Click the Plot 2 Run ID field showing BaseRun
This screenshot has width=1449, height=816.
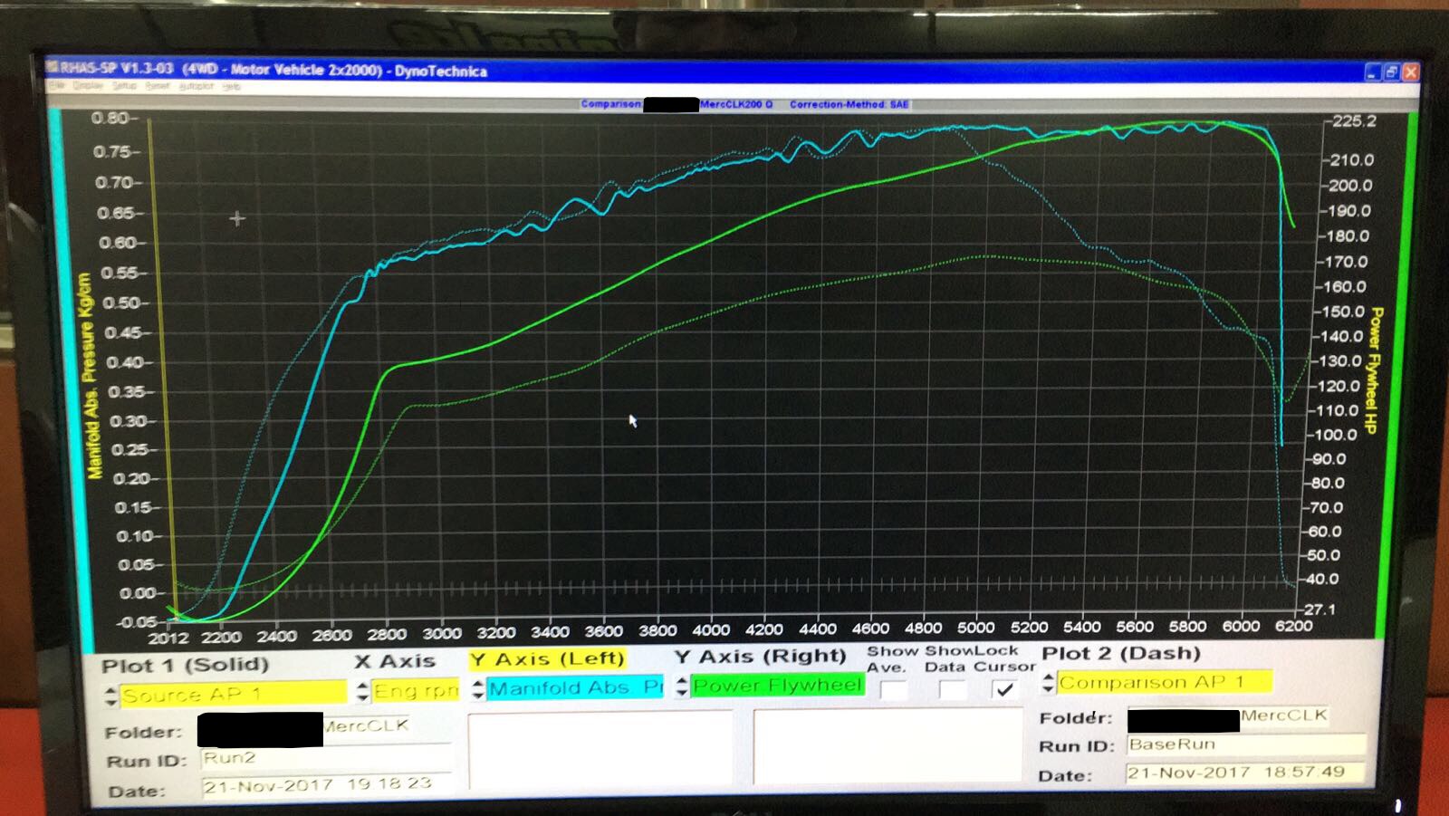(x=1246, y=744)
